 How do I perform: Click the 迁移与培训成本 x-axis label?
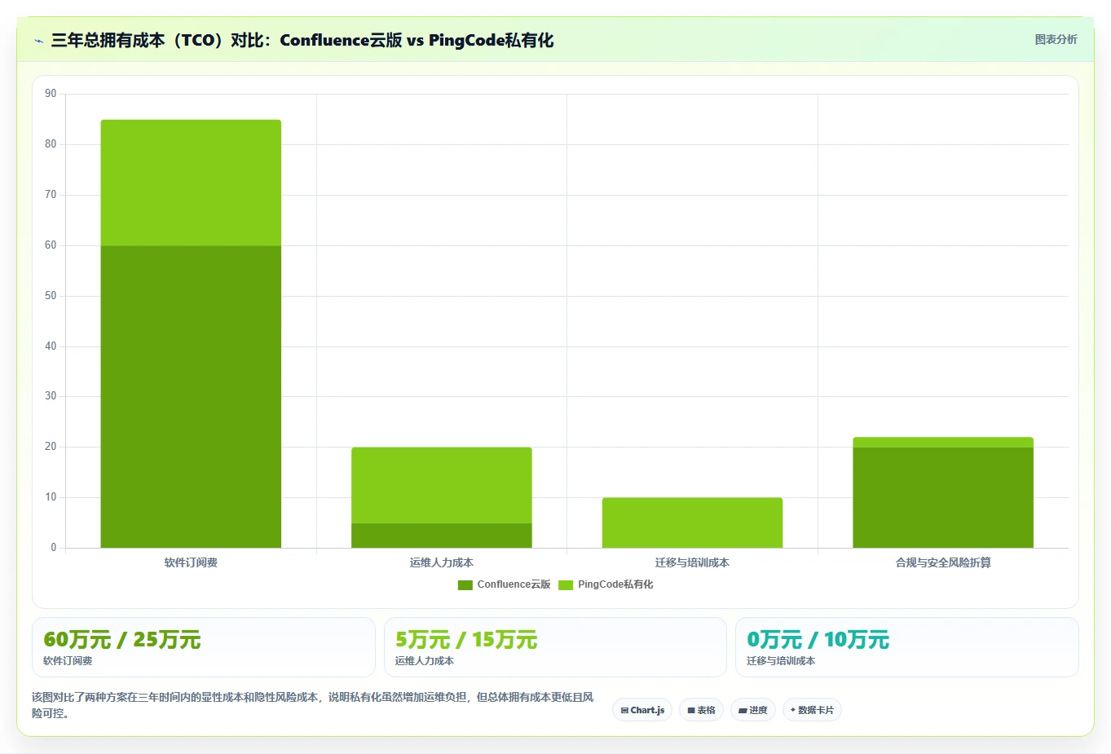(x=692, y=562)
